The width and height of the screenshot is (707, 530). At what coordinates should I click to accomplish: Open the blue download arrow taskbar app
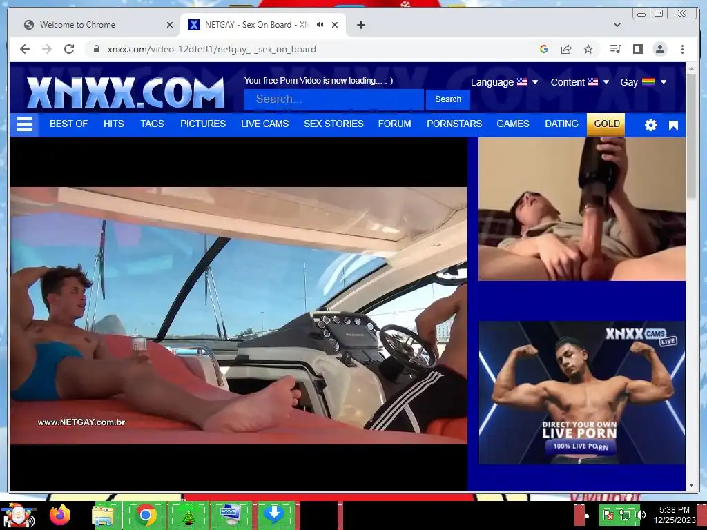tap(273, 515)
